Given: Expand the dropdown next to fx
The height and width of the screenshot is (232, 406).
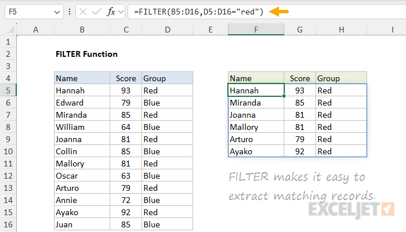Looking at the screenshot, I should coord(121,12).
